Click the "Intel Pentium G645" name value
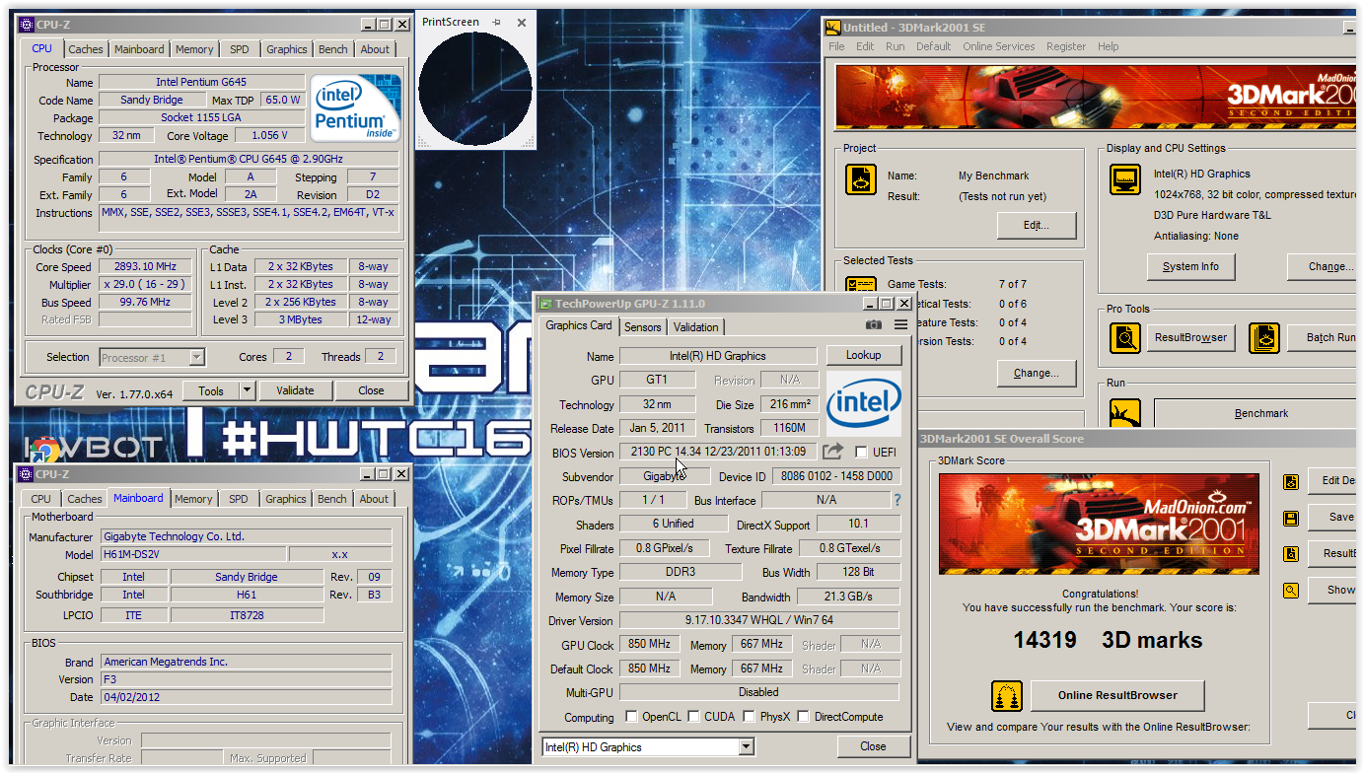 click(x=201, y=82)
